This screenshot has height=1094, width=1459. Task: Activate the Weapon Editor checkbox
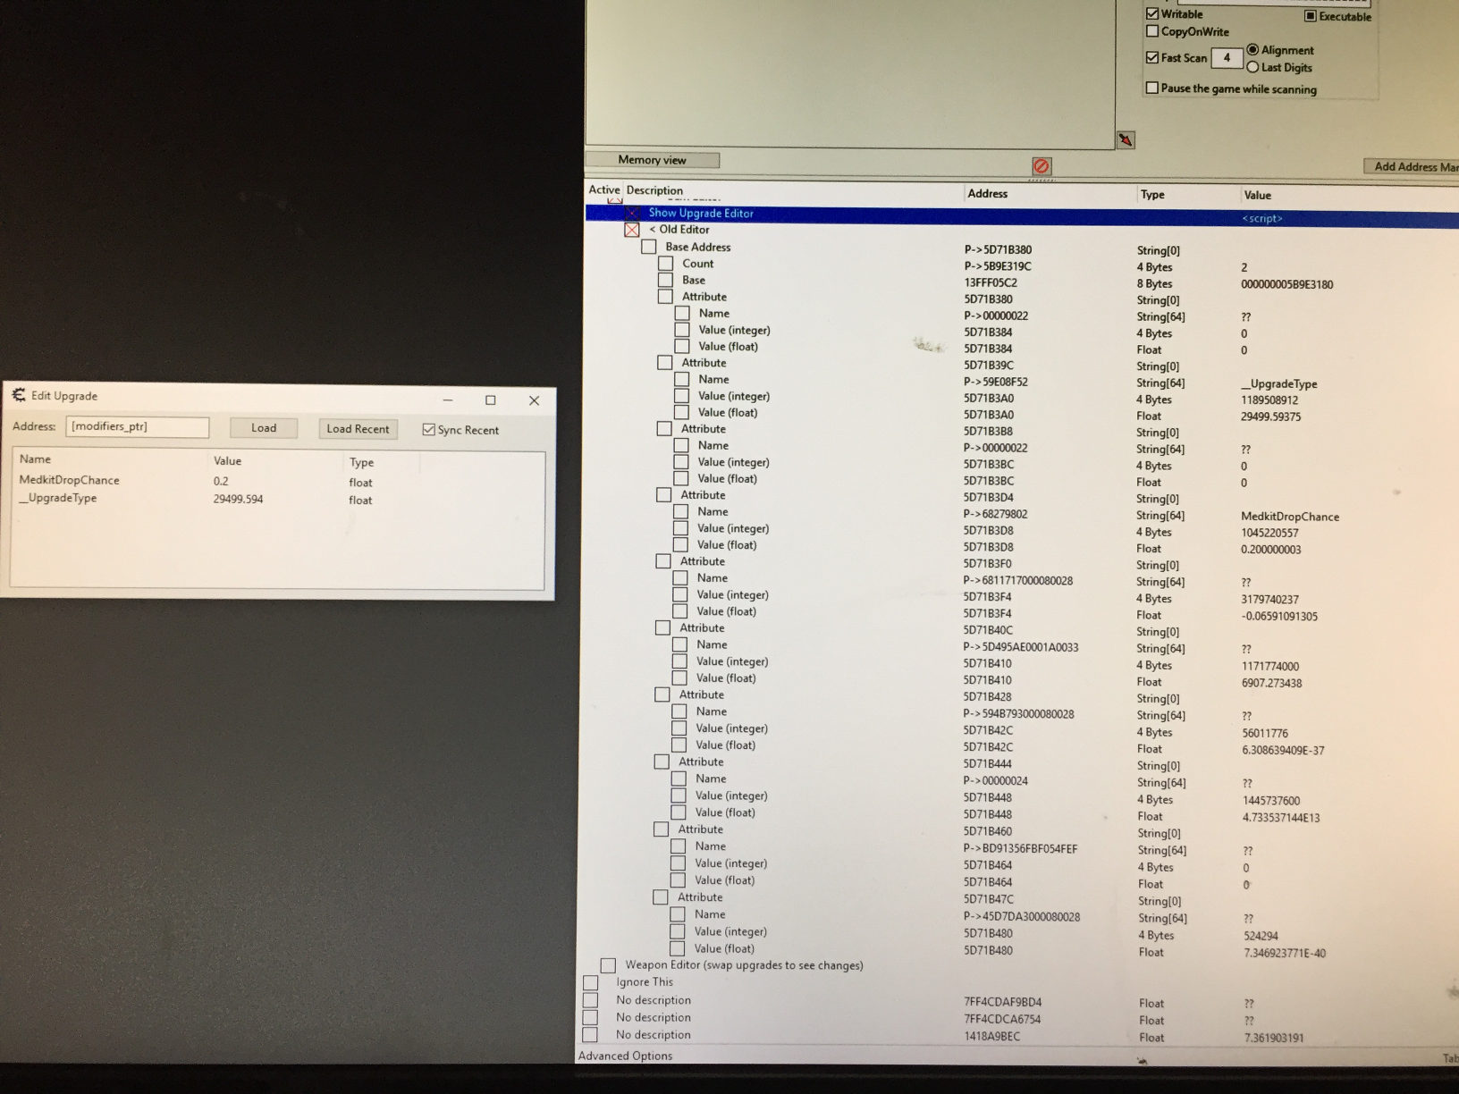coord(609,965)
